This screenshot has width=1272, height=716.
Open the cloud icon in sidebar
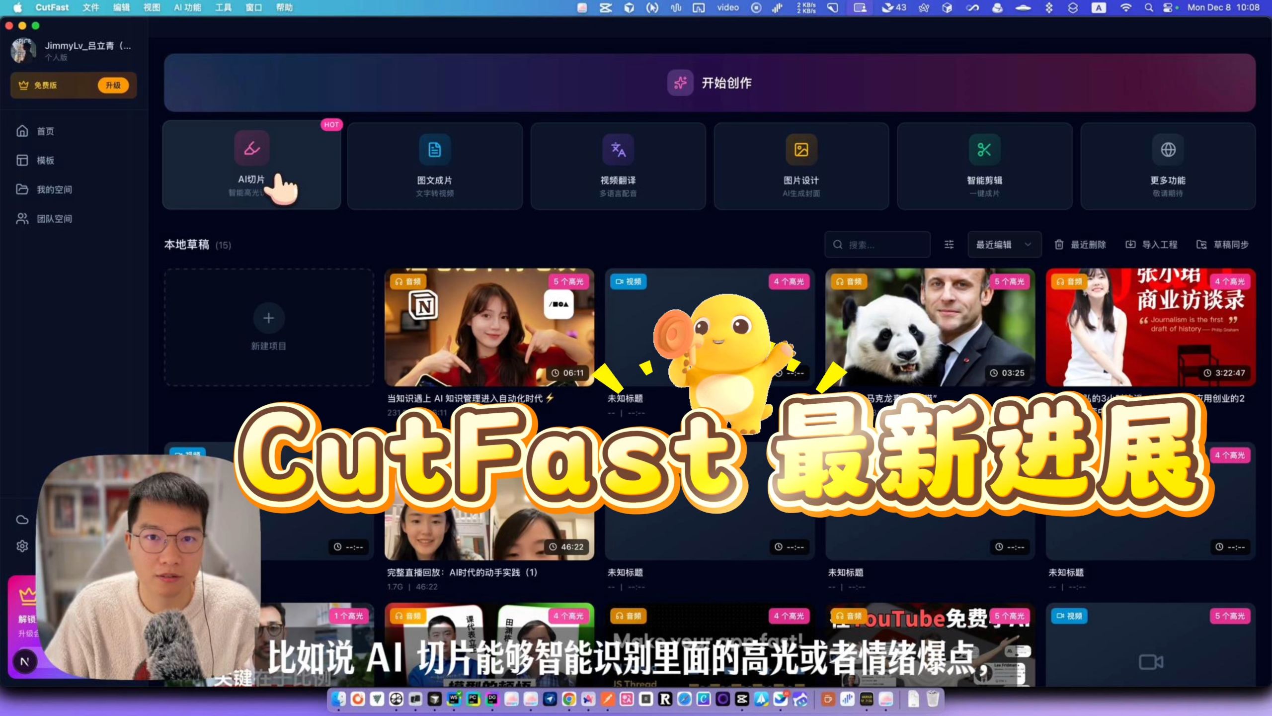click(22, 520)
